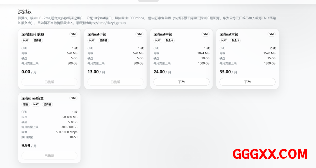This screenshot has width=316, height=168.
Task: Click the VM badge on 深港好哥们套餐
Action: (73, 34)
